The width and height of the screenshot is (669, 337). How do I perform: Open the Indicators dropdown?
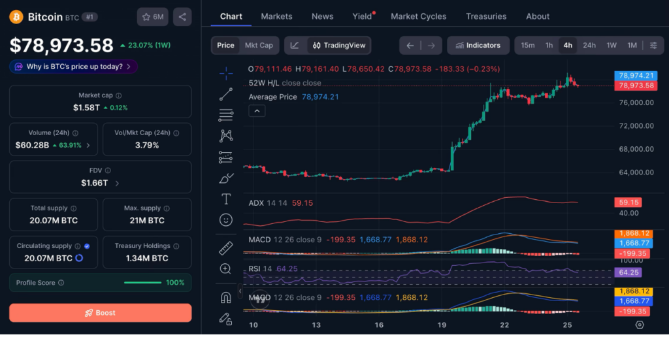(478, 45)
